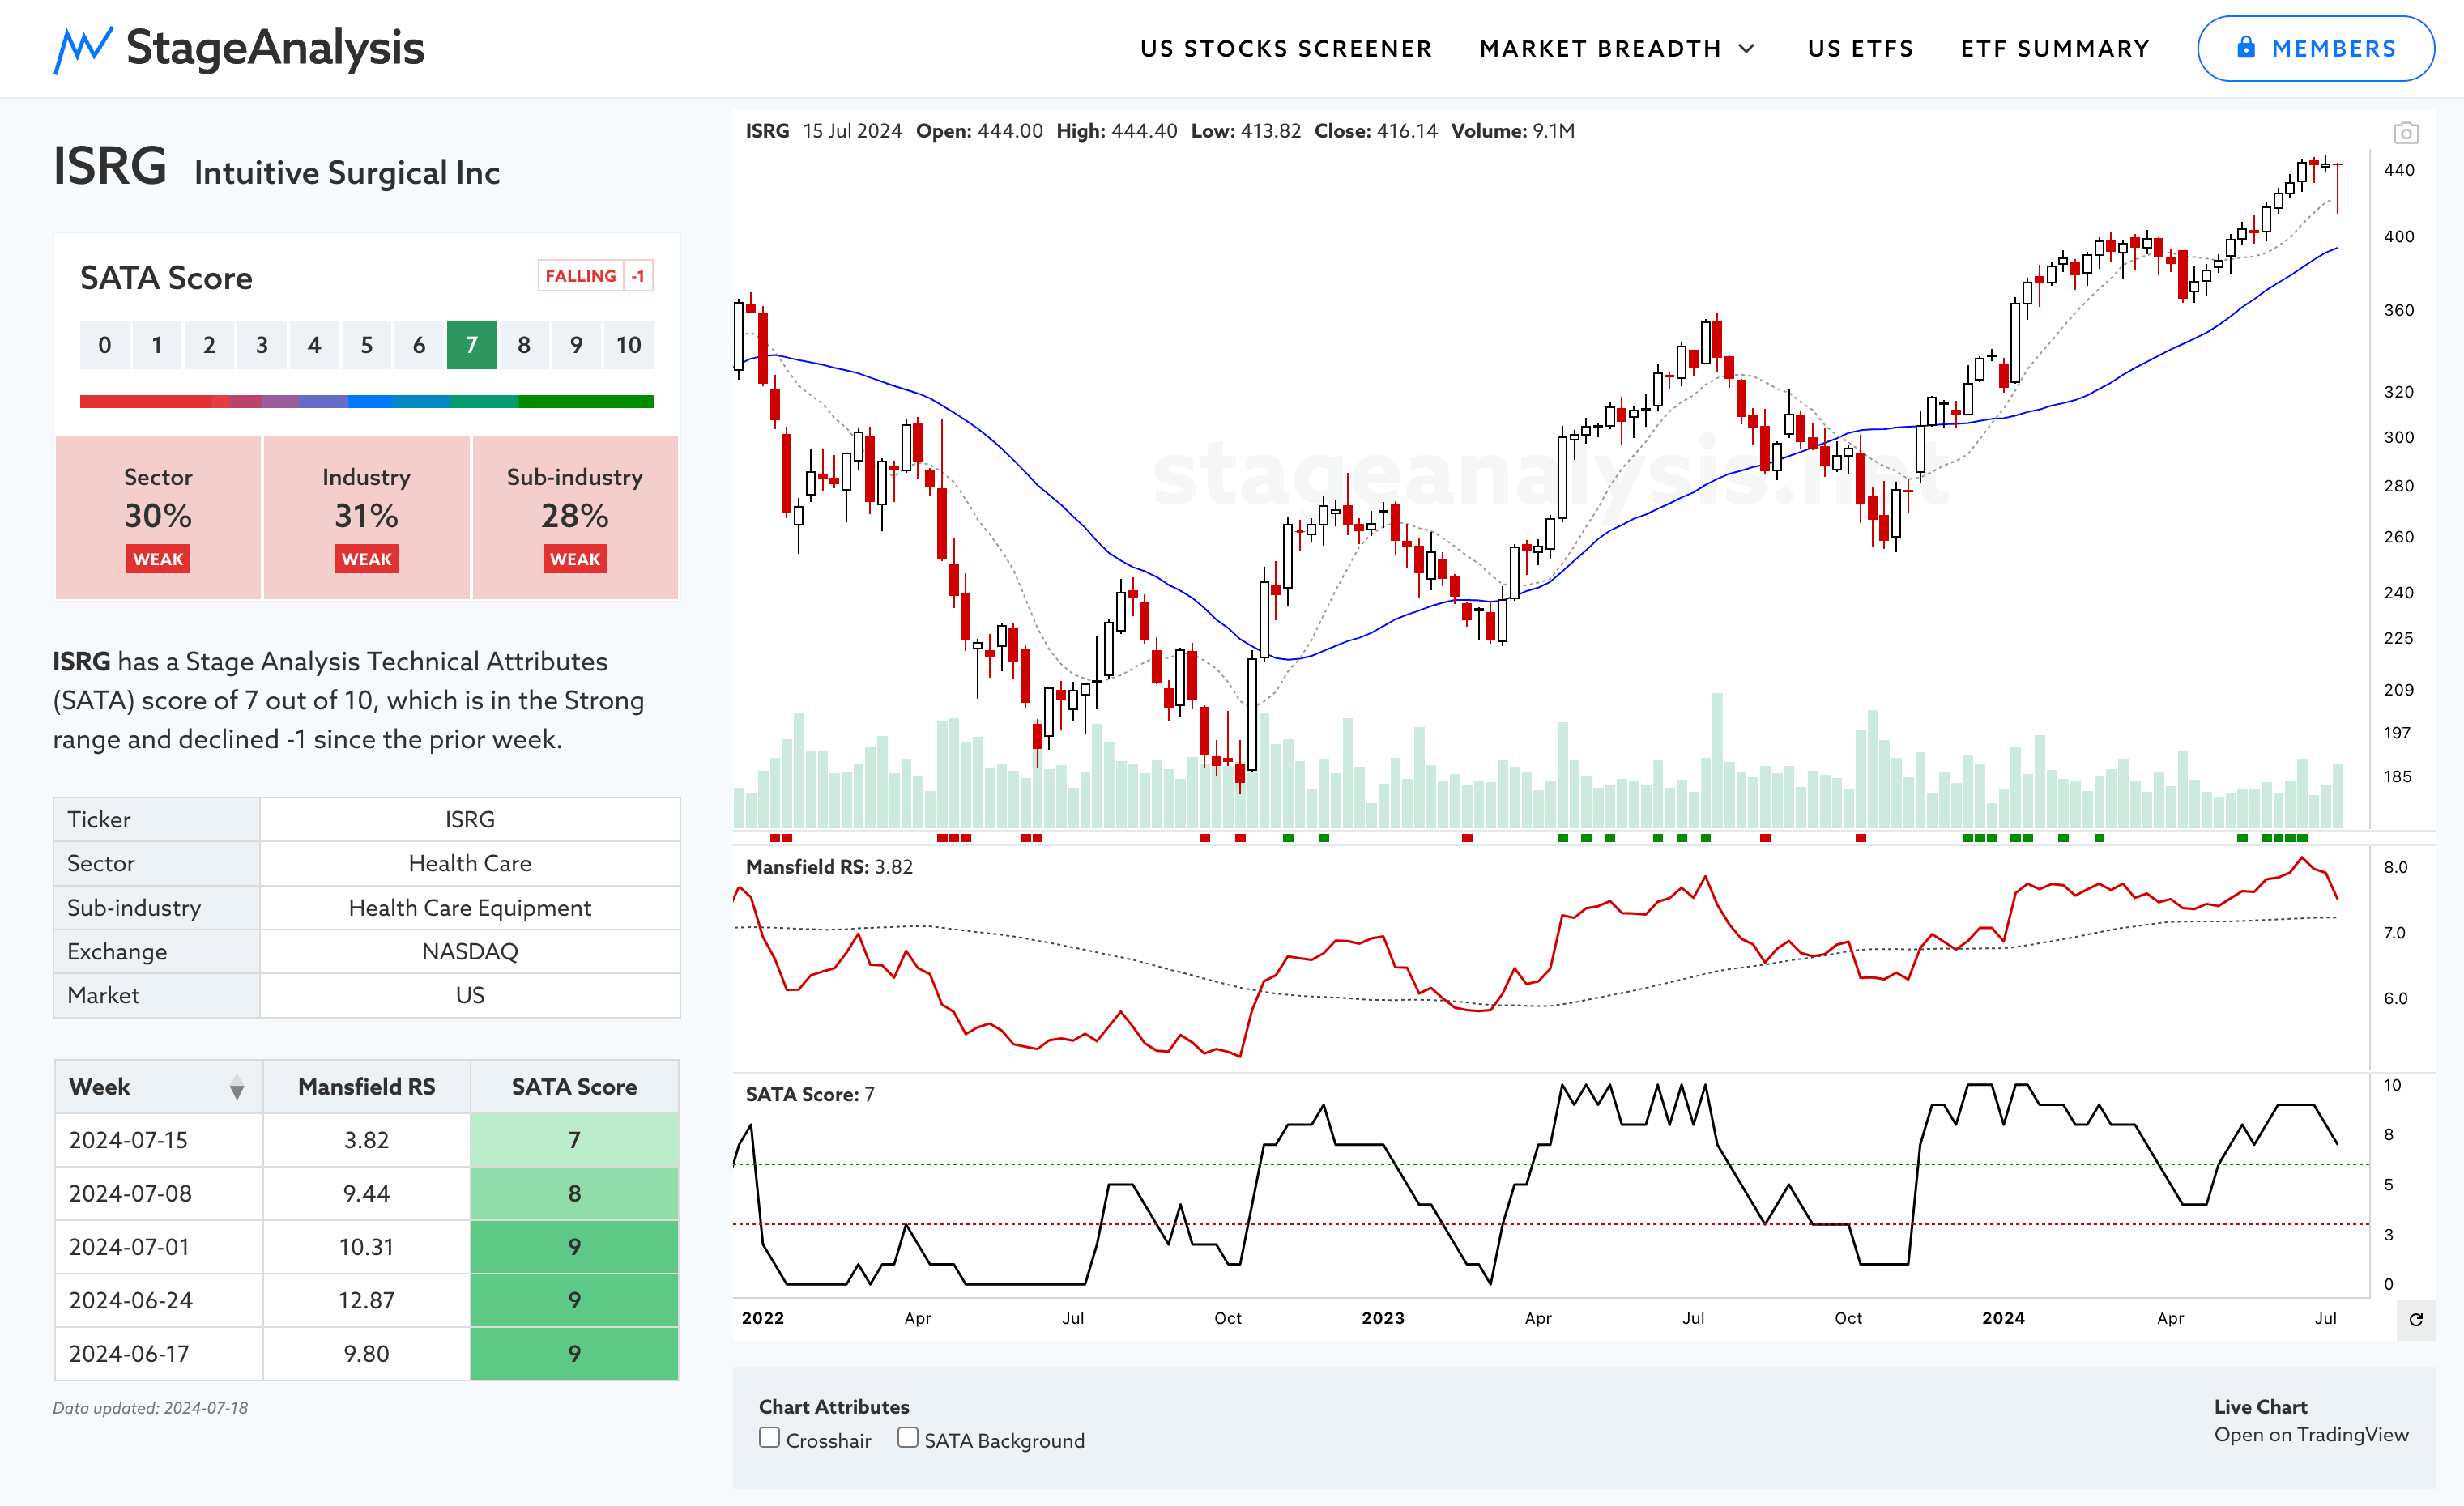Expand the Market Breadth dropdown chevron
The width and height of the screenshot is (2464, 1506).
[x=1747, y=49]
